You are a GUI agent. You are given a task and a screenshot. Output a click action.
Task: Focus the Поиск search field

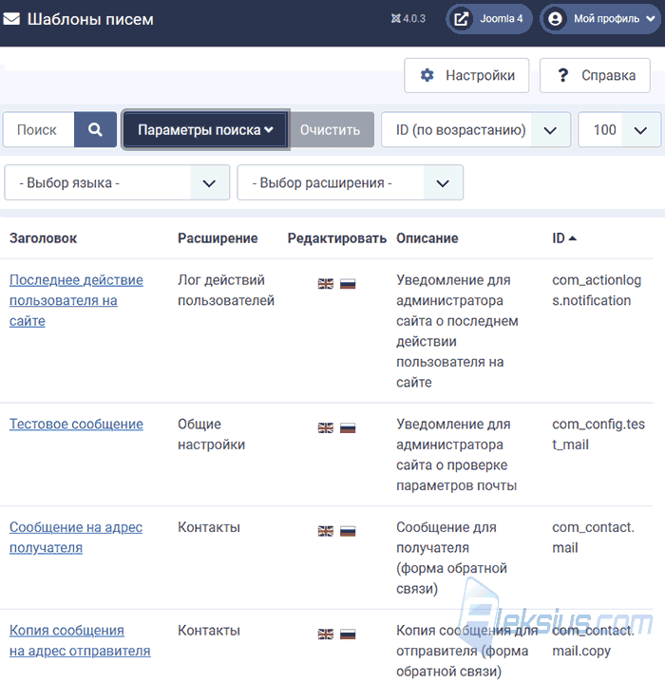coord(39,129)
